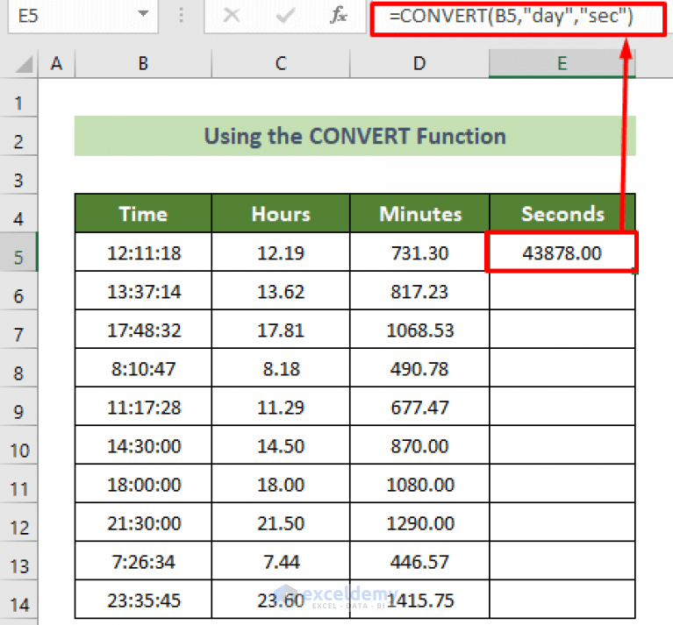Click the Enter checkmark formula icon
The width and height of the screenshot is (673, 625).
285,16
